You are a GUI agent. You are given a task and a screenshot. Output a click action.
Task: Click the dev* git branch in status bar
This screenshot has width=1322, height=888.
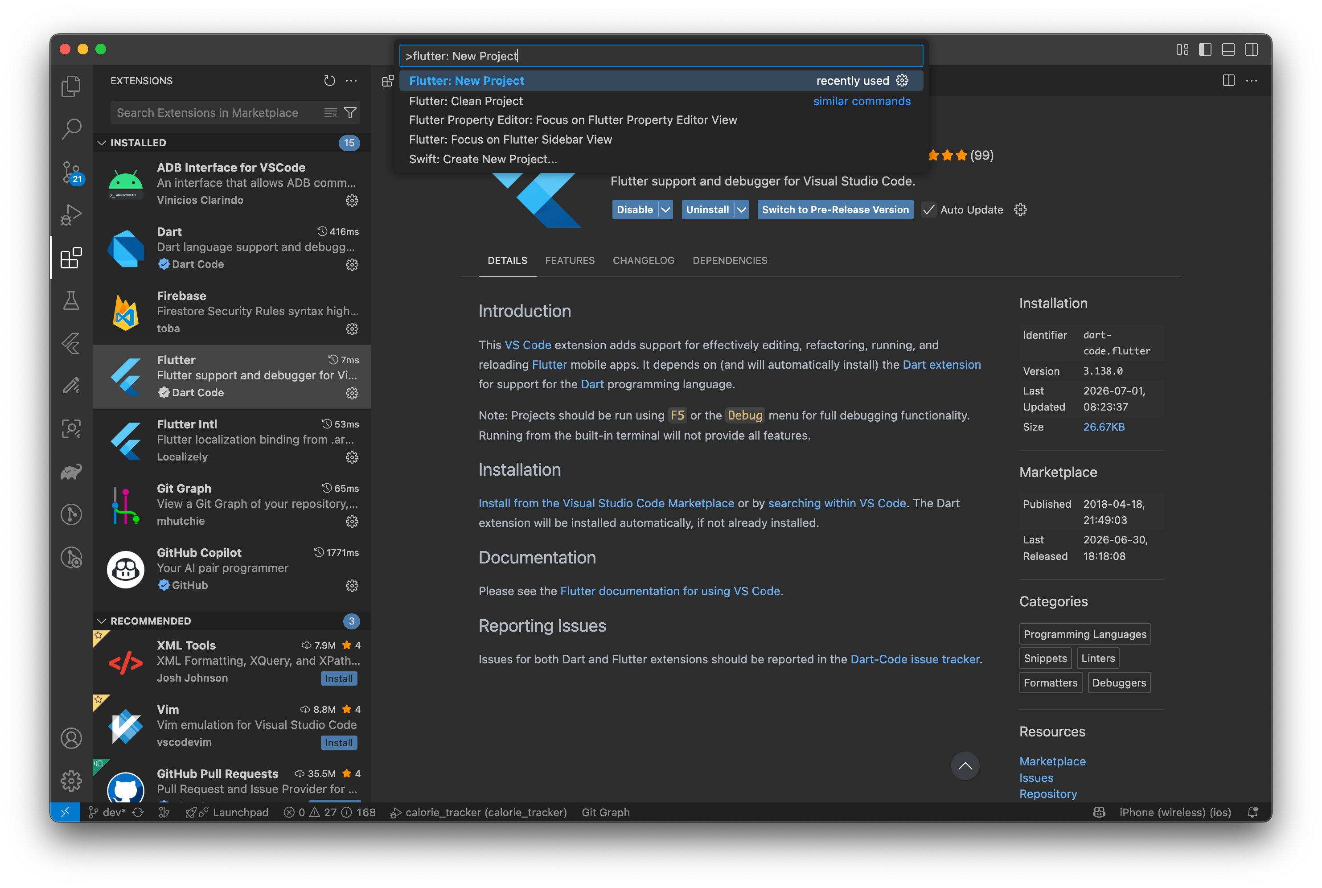click(107, 813)
